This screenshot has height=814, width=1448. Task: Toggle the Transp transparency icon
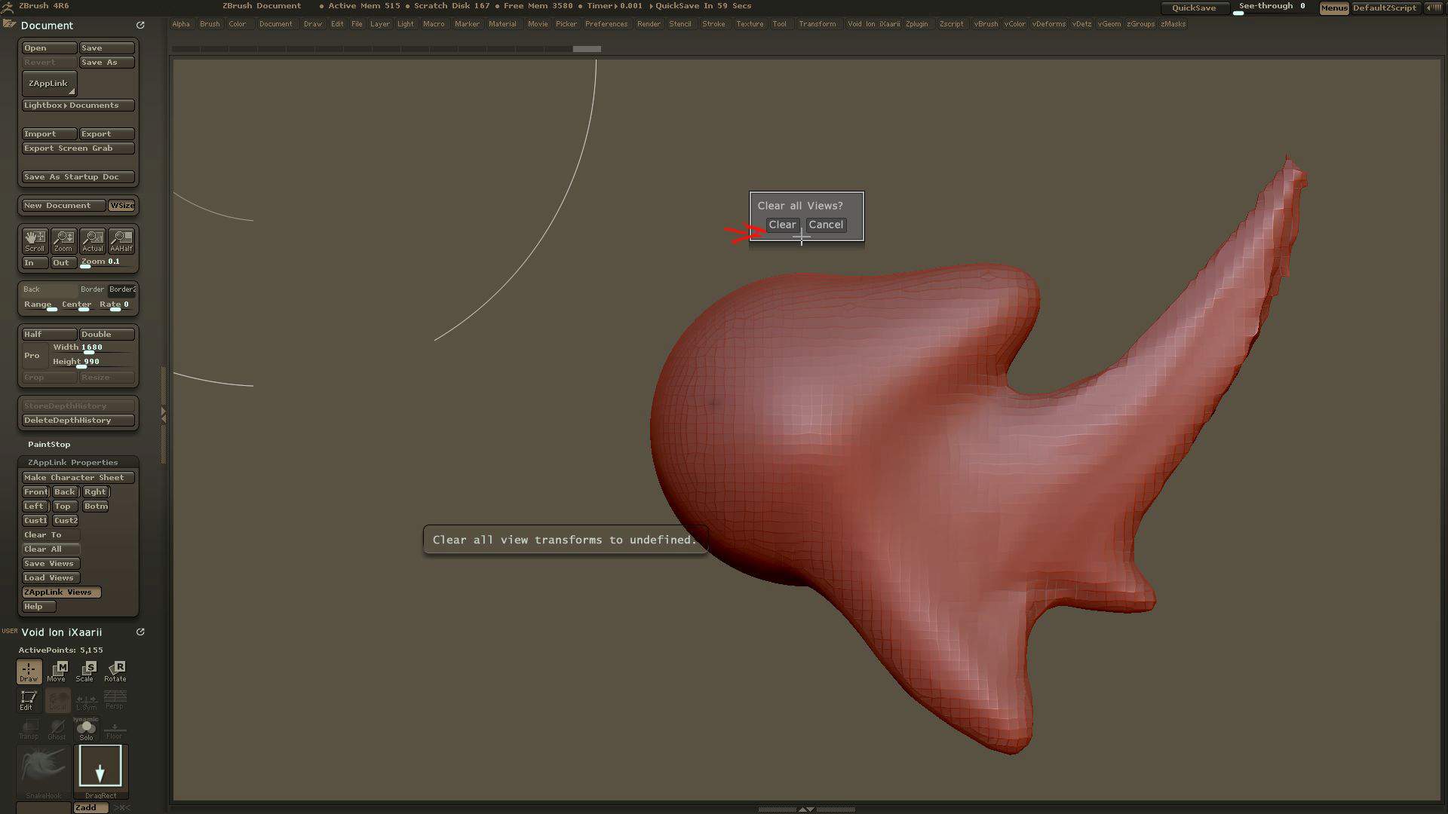tap(29, 729)
